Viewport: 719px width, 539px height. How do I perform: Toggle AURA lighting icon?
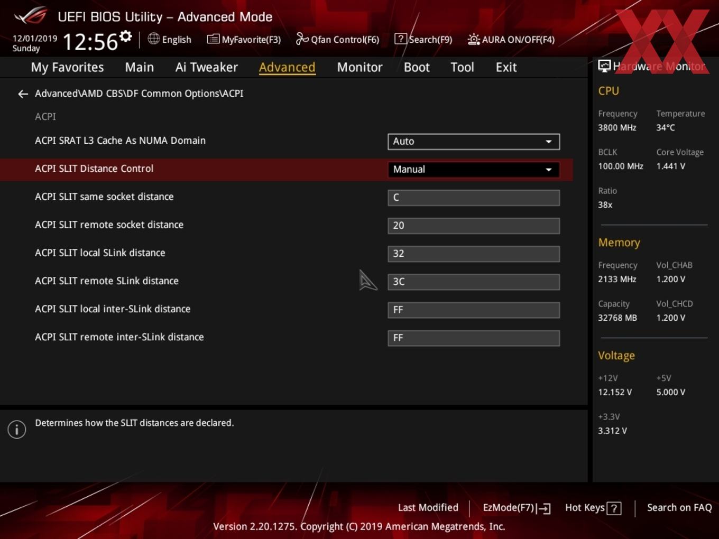(x=474, y=39)
